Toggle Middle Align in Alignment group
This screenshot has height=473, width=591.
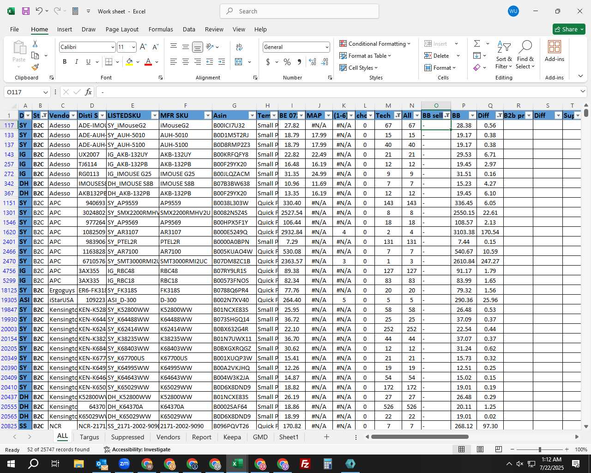tap(186, 47)
